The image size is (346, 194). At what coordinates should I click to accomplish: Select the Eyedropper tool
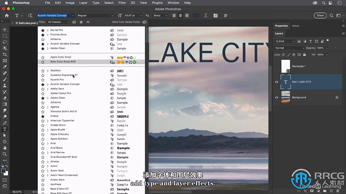tap(5, 67)
